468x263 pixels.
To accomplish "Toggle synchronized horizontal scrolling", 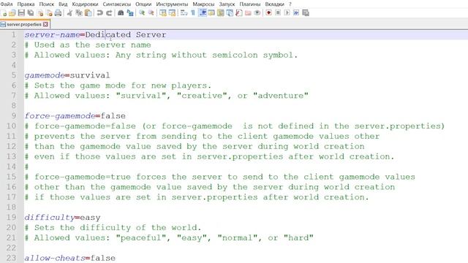I will click(x=172, y=13).
